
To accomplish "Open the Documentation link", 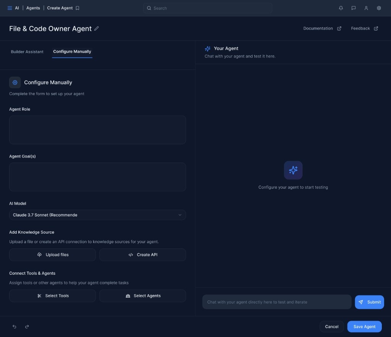I will (318, 28).
